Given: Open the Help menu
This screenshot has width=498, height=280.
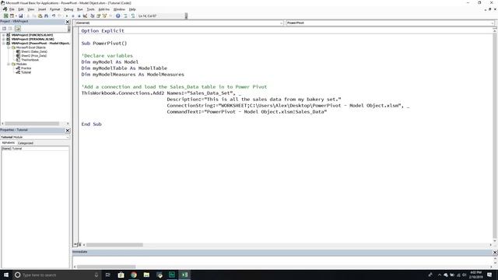Looking at the screenshot, I should pyautogui.click(x=132, y=9).
